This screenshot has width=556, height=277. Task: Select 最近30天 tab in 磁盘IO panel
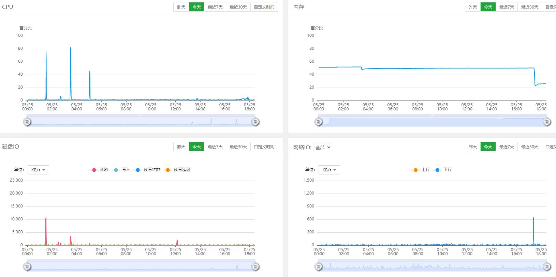click(x=238, y=147)
